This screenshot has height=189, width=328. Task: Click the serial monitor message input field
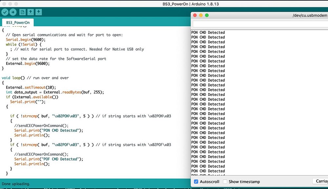(259, 24)
